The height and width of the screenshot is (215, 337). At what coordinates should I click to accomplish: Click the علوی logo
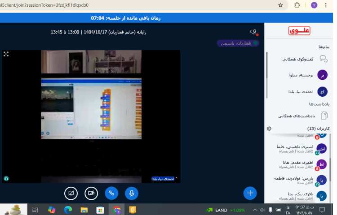(299, 30)
